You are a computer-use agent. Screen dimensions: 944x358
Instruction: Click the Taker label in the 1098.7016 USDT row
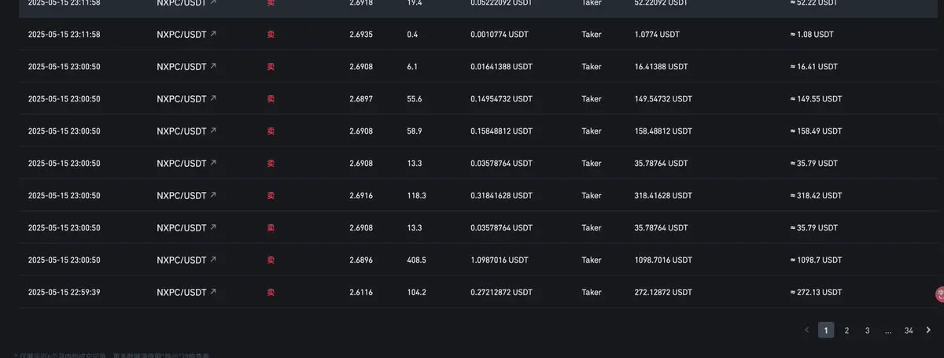592,260
